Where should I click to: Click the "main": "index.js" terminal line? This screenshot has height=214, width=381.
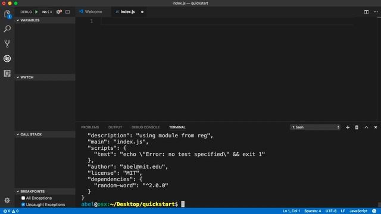tap(118, 141)
